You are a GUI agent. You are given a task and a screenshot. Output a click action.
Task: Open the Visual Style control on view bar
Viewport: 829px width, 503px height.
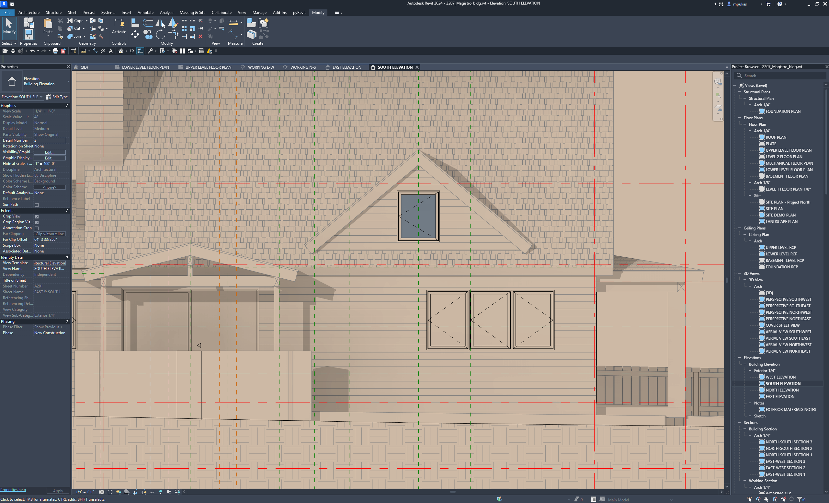110,492
